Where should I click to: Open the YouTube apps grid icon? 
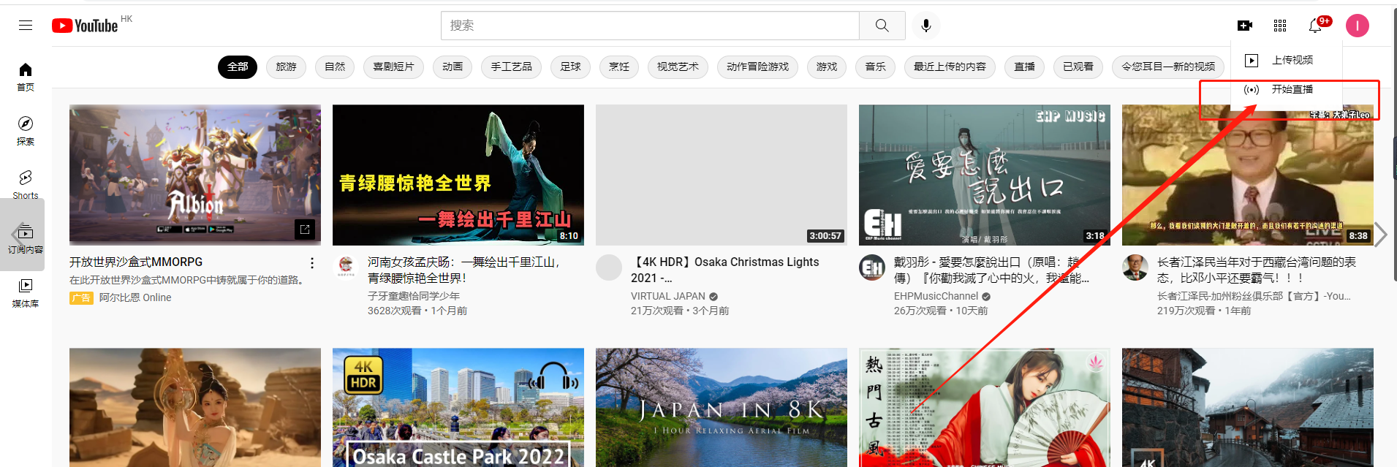click(x=1280, y=26)
